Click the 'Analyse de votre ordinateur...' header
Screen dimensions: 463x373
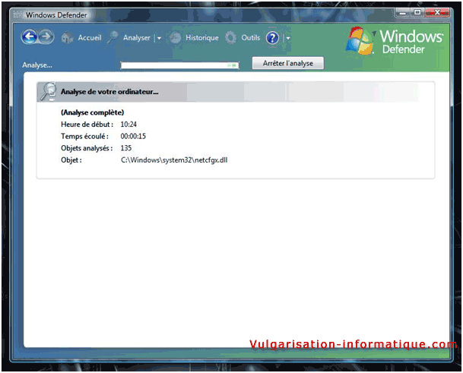(109, 92)
